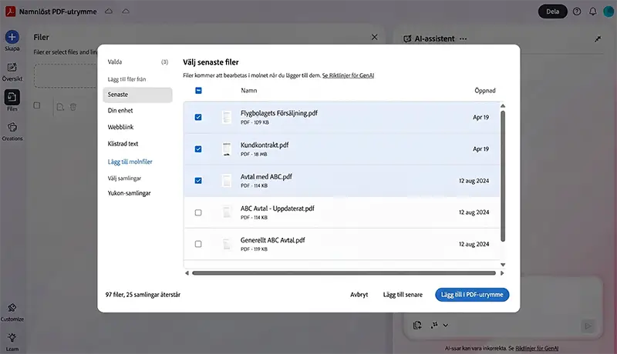Click the trash delete icon in Filer toolbar
This screenshot has height=354, width=617.
73,107
